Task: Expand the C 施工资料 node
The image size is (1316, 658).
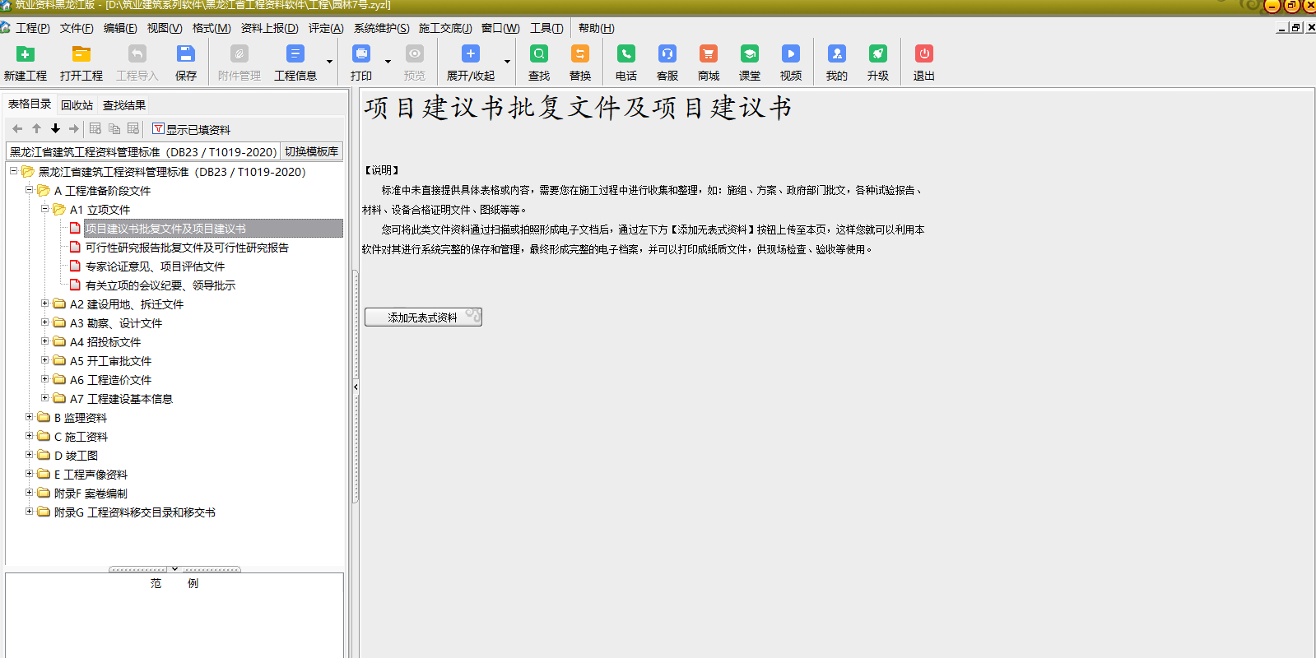Action: click(x=30, y=436)
